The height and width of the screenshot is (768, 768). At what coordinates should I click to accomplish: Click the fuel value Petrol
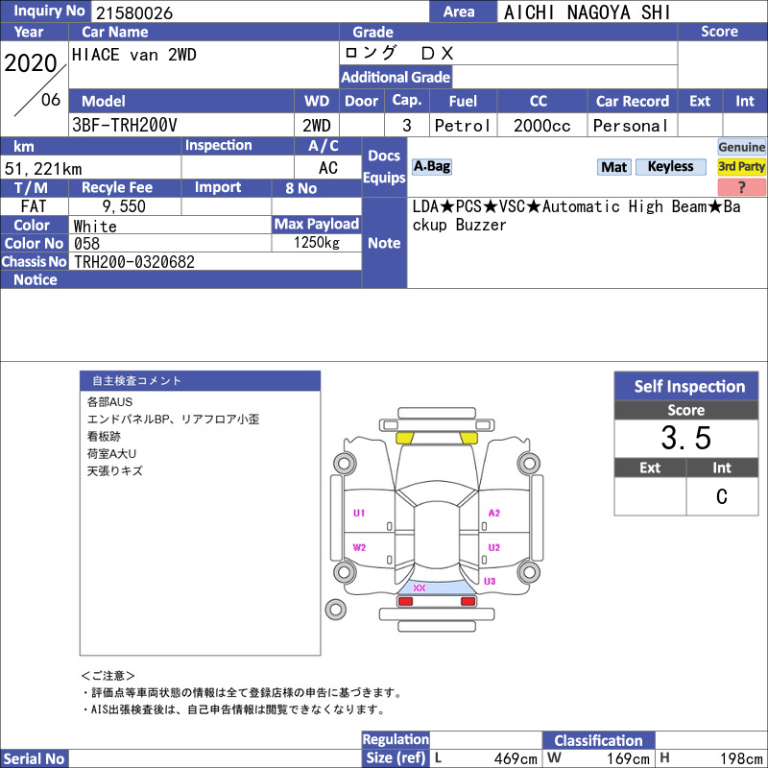coord(463,126)
